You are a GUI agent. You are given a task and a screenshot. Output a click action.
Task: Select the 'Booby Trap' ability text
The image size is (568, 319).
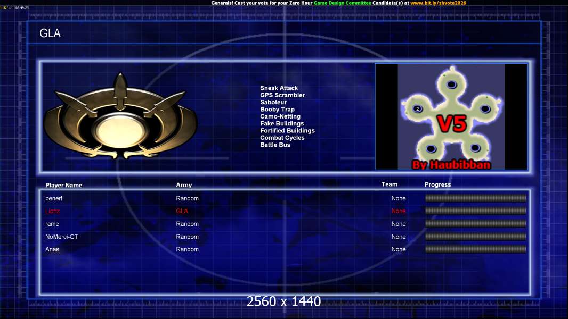[x=277, y=110]
